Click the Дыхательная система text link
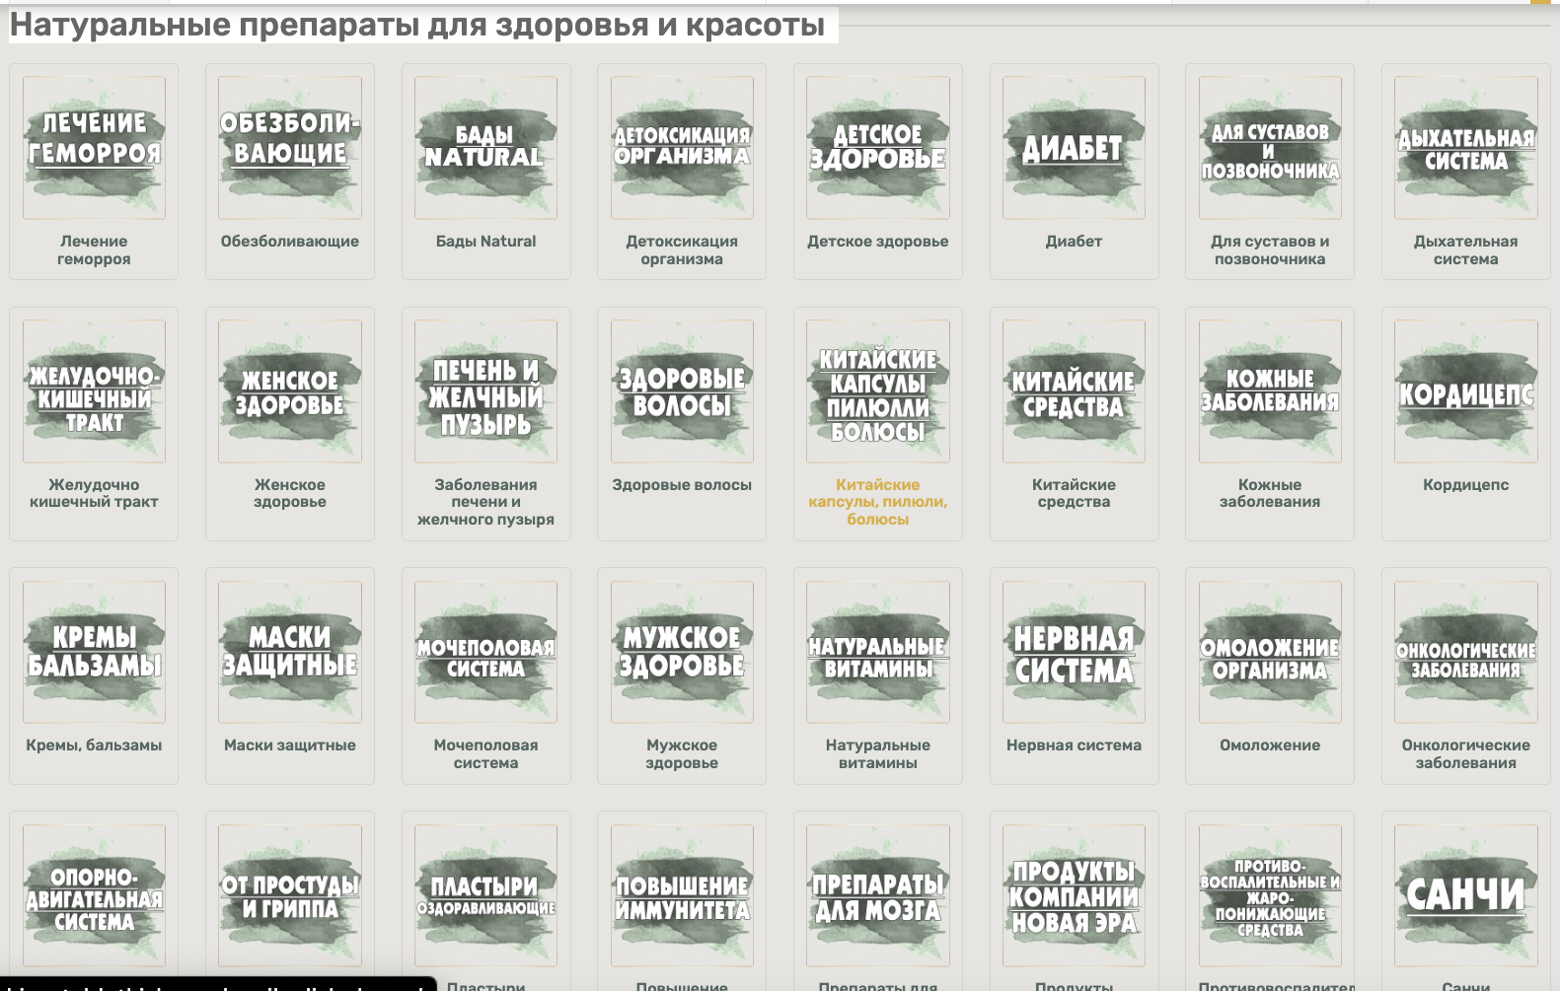 pyautogui.click(x=1465, y=250)
